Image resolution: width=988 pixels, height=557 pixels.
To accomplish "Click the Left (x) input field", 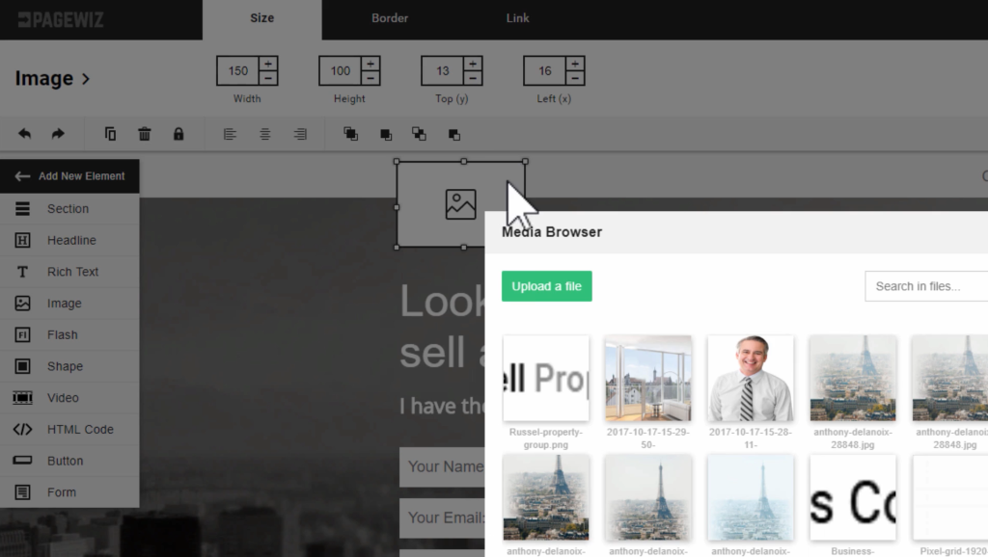I will point(544,70).
